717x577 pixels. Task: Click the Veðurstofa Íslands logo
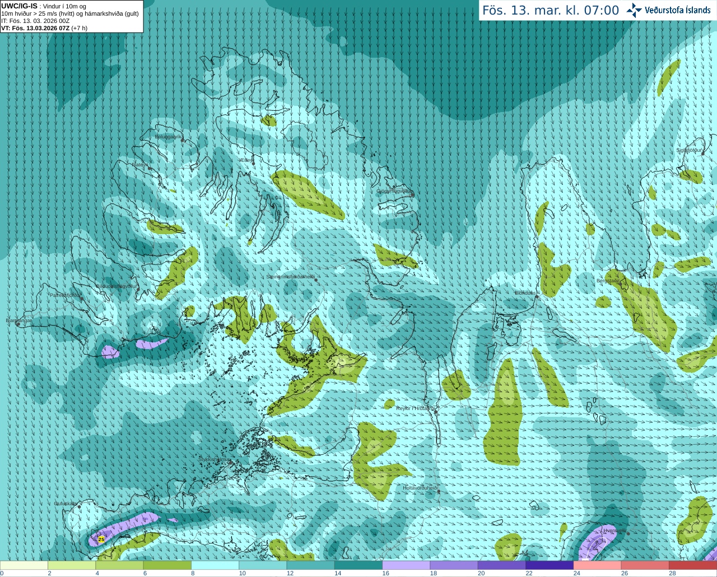(x=668, y=10)
